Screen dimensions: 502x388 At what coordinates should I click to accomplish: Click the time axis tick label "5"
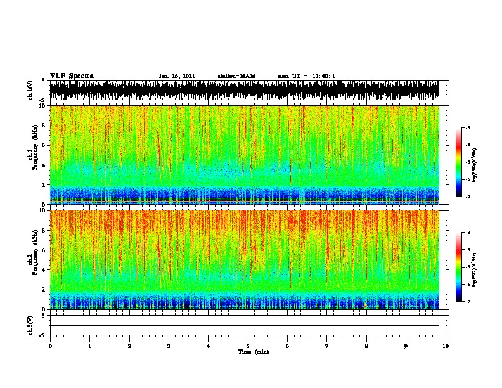coord(248,346)
